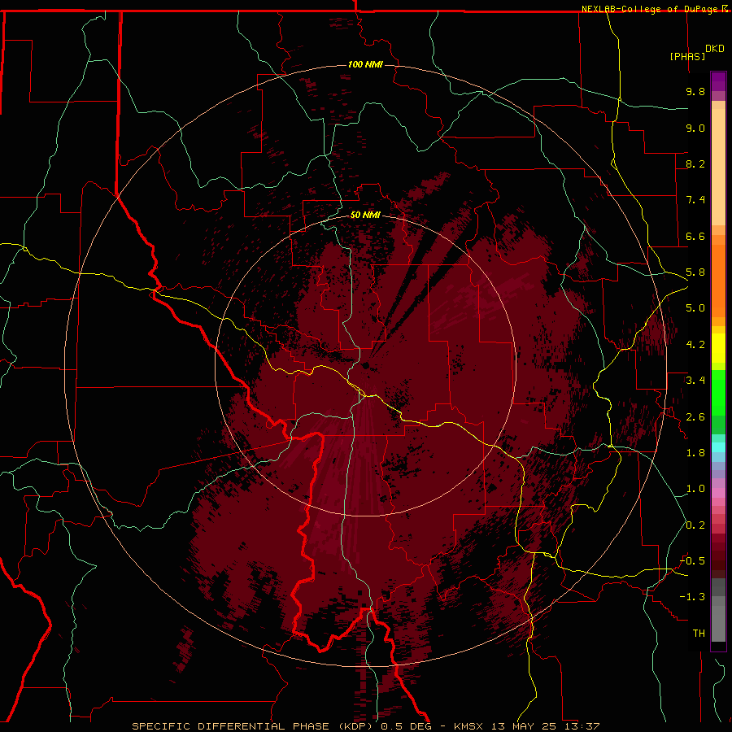Click the radar site center dot
The width and height of the screenshot is (732, 732).
click(x=365, y=365)
